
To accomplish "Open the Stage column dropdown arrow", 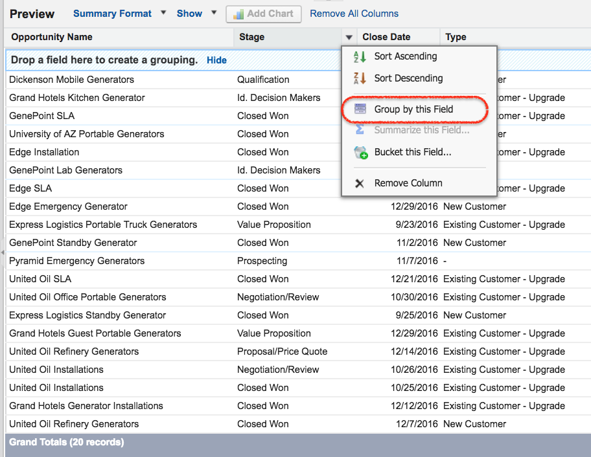I will point(348,37).
